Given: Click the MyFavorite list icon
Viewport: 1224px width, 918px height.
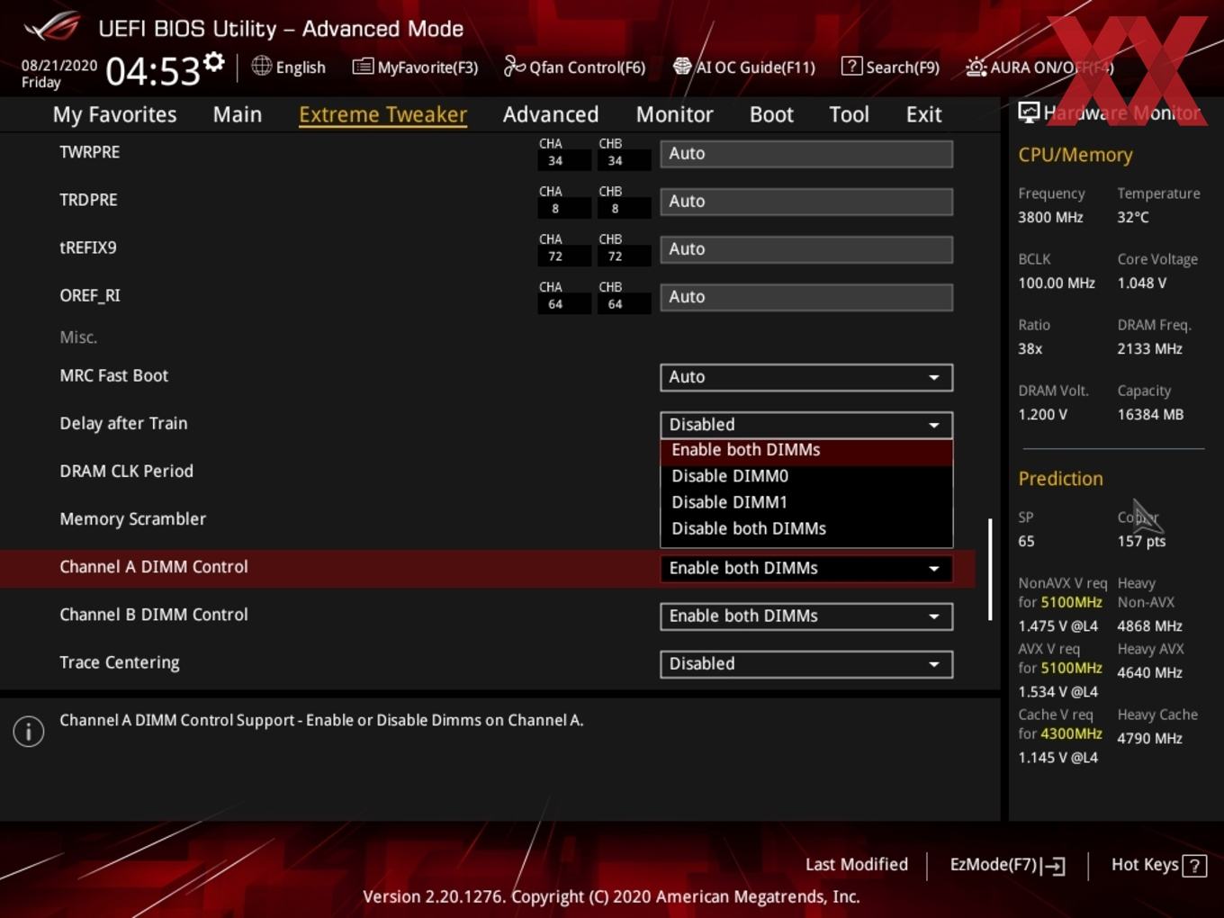Looking at the screenshot, I should tap(363, 67).
